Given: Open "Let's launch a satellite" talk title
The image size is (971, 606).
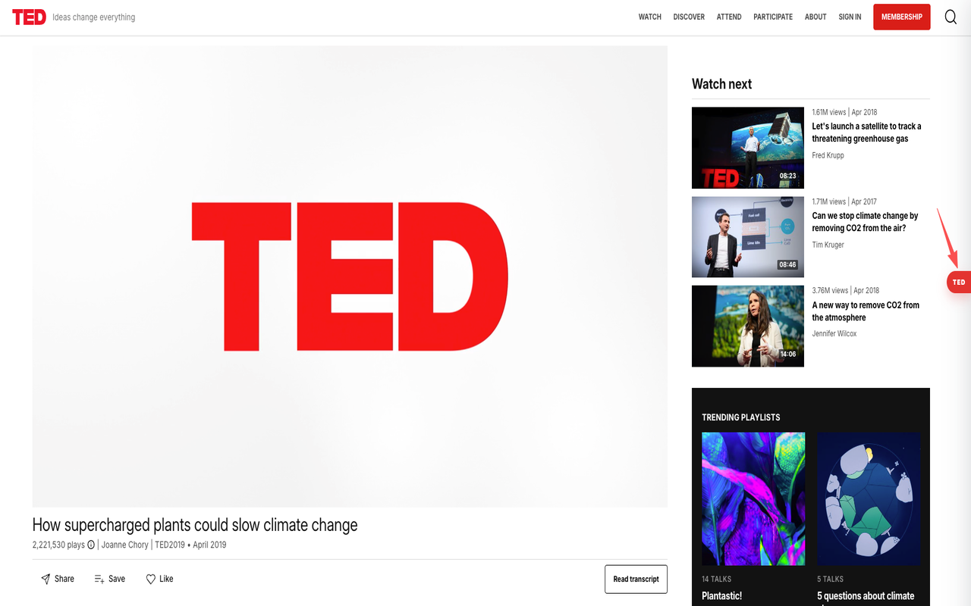Looking at the screenshot, I should pos(866,133).
